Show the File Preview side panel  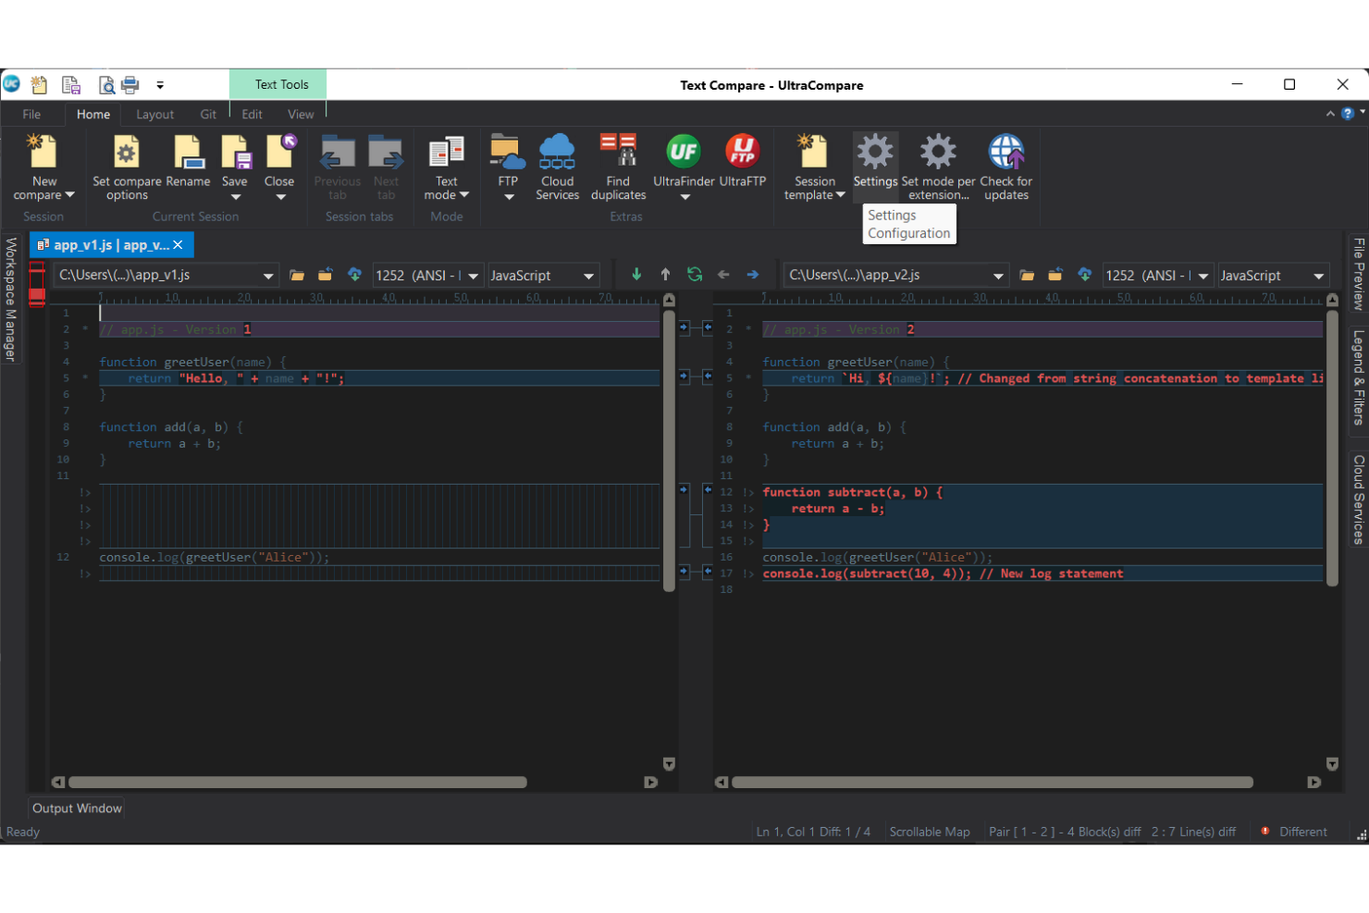pos(1358,274)
